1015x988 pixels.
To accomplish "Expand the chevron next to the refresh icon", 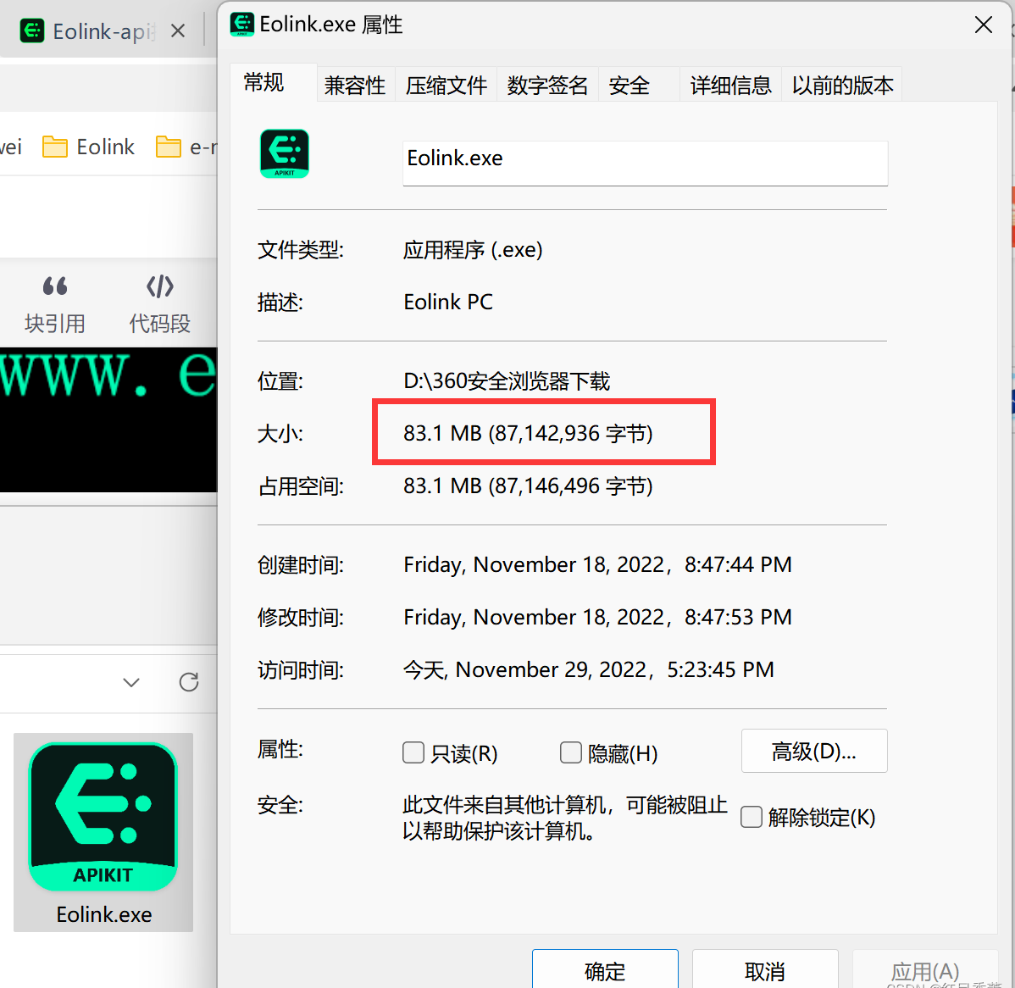I will click(131, 683).
